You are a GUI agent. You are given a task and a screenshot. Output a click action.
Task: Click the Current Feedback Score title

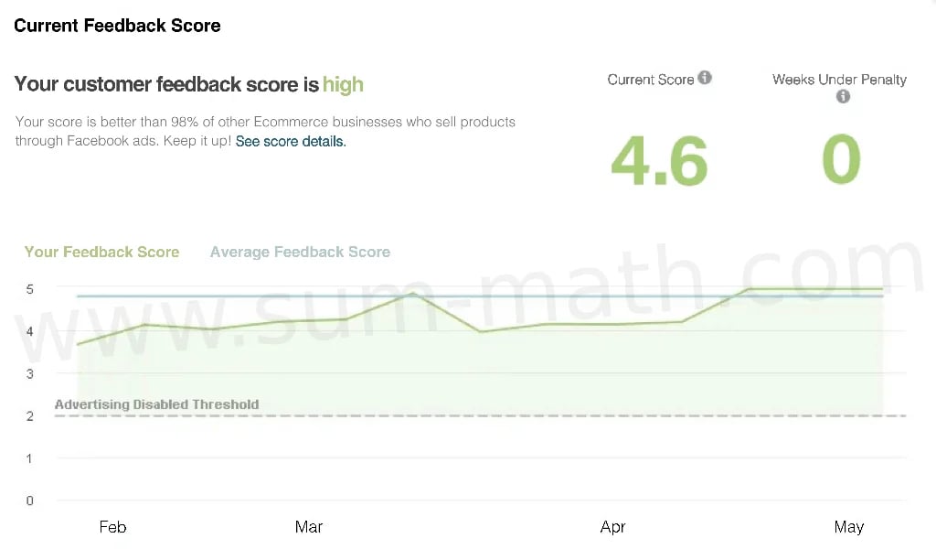117,26
